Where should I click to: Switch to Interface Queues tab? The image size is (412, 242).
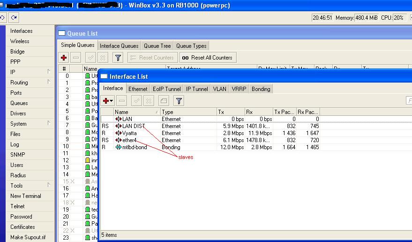tap(119, 46)
